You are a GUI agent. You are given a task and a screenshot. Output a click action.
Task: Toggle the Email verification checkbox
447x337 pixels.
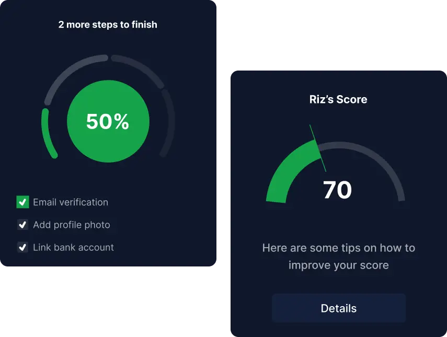[x=22, y=202]
